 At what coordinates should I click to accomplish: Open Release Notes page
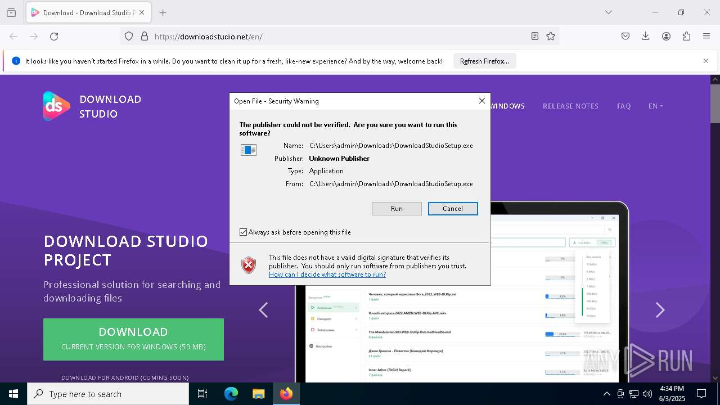pos(570,106)
